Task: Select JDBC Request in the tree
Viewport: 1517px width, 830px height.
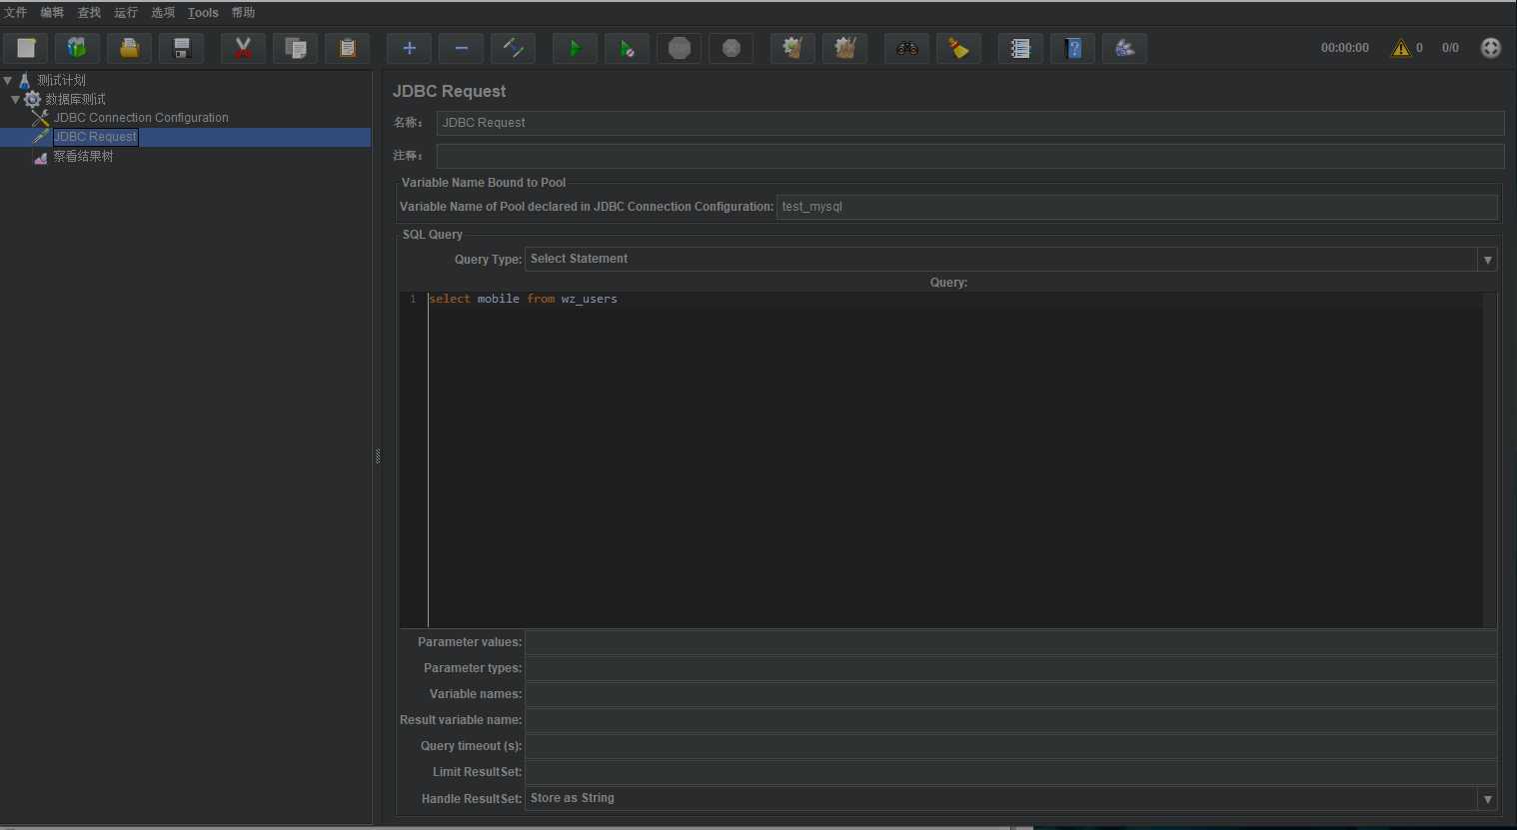Action: pos(95,137)
